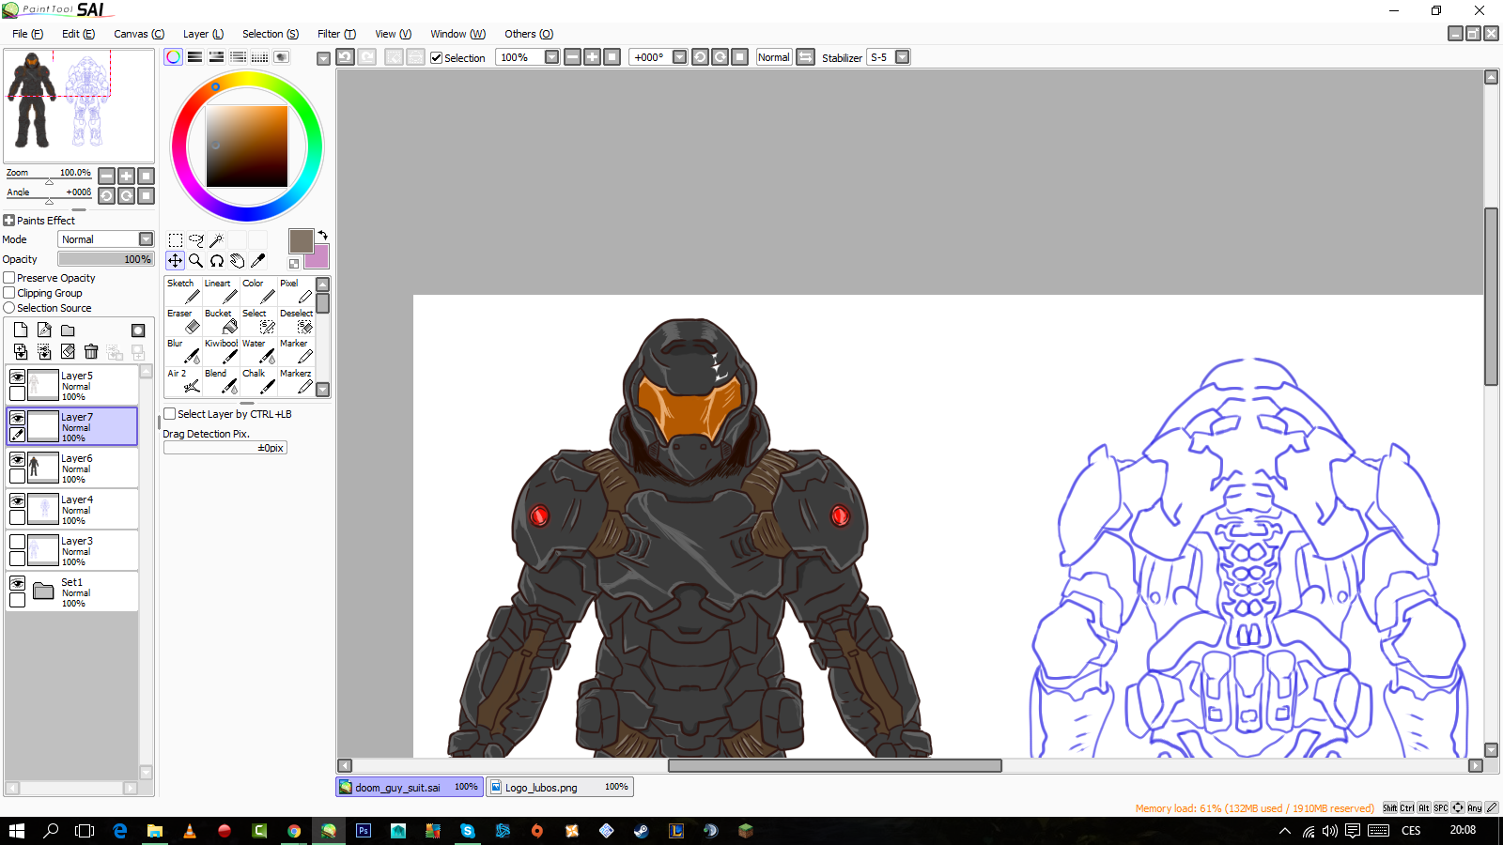
Task: Pick the pink background color swatch
Action: pos(320,257)
